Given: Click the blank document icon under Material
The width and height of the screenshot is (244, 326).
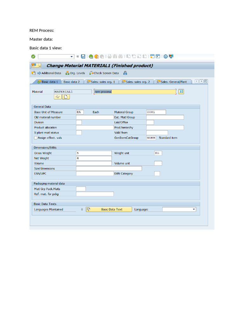Looking at the screenshot, I should [x=66, y=97].
